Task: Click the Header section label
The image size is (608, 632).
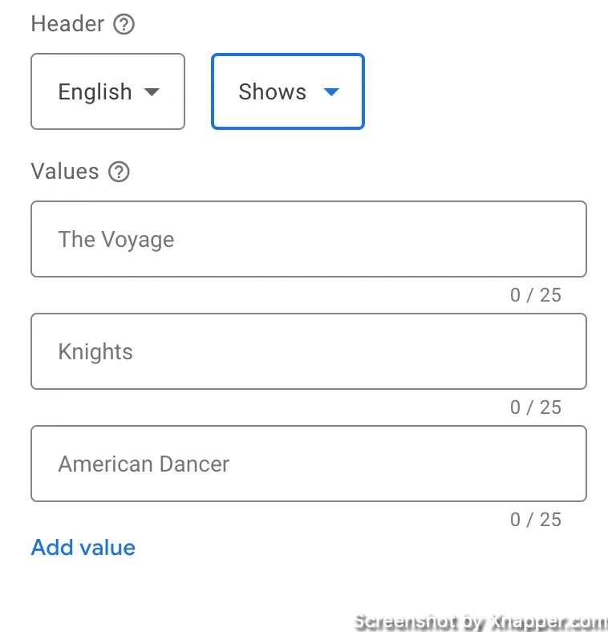Action: click(x=67, y=24)
